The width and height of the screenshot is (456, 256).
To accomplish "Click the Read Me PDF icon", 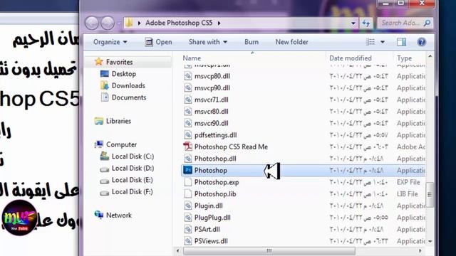I will pos(188,147).
